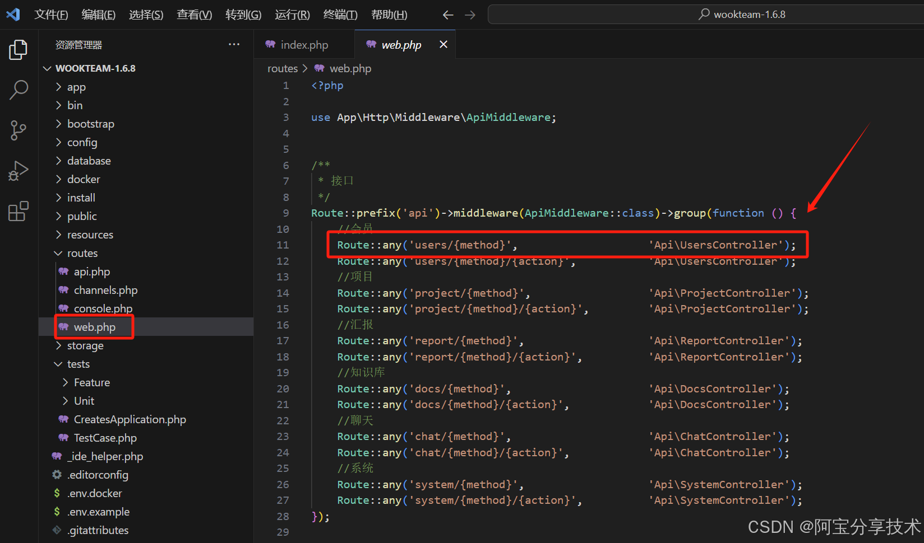This screenshot has width=924, height=543.
Task: Open the 选择(S) menu
Action: coord(146,15)
